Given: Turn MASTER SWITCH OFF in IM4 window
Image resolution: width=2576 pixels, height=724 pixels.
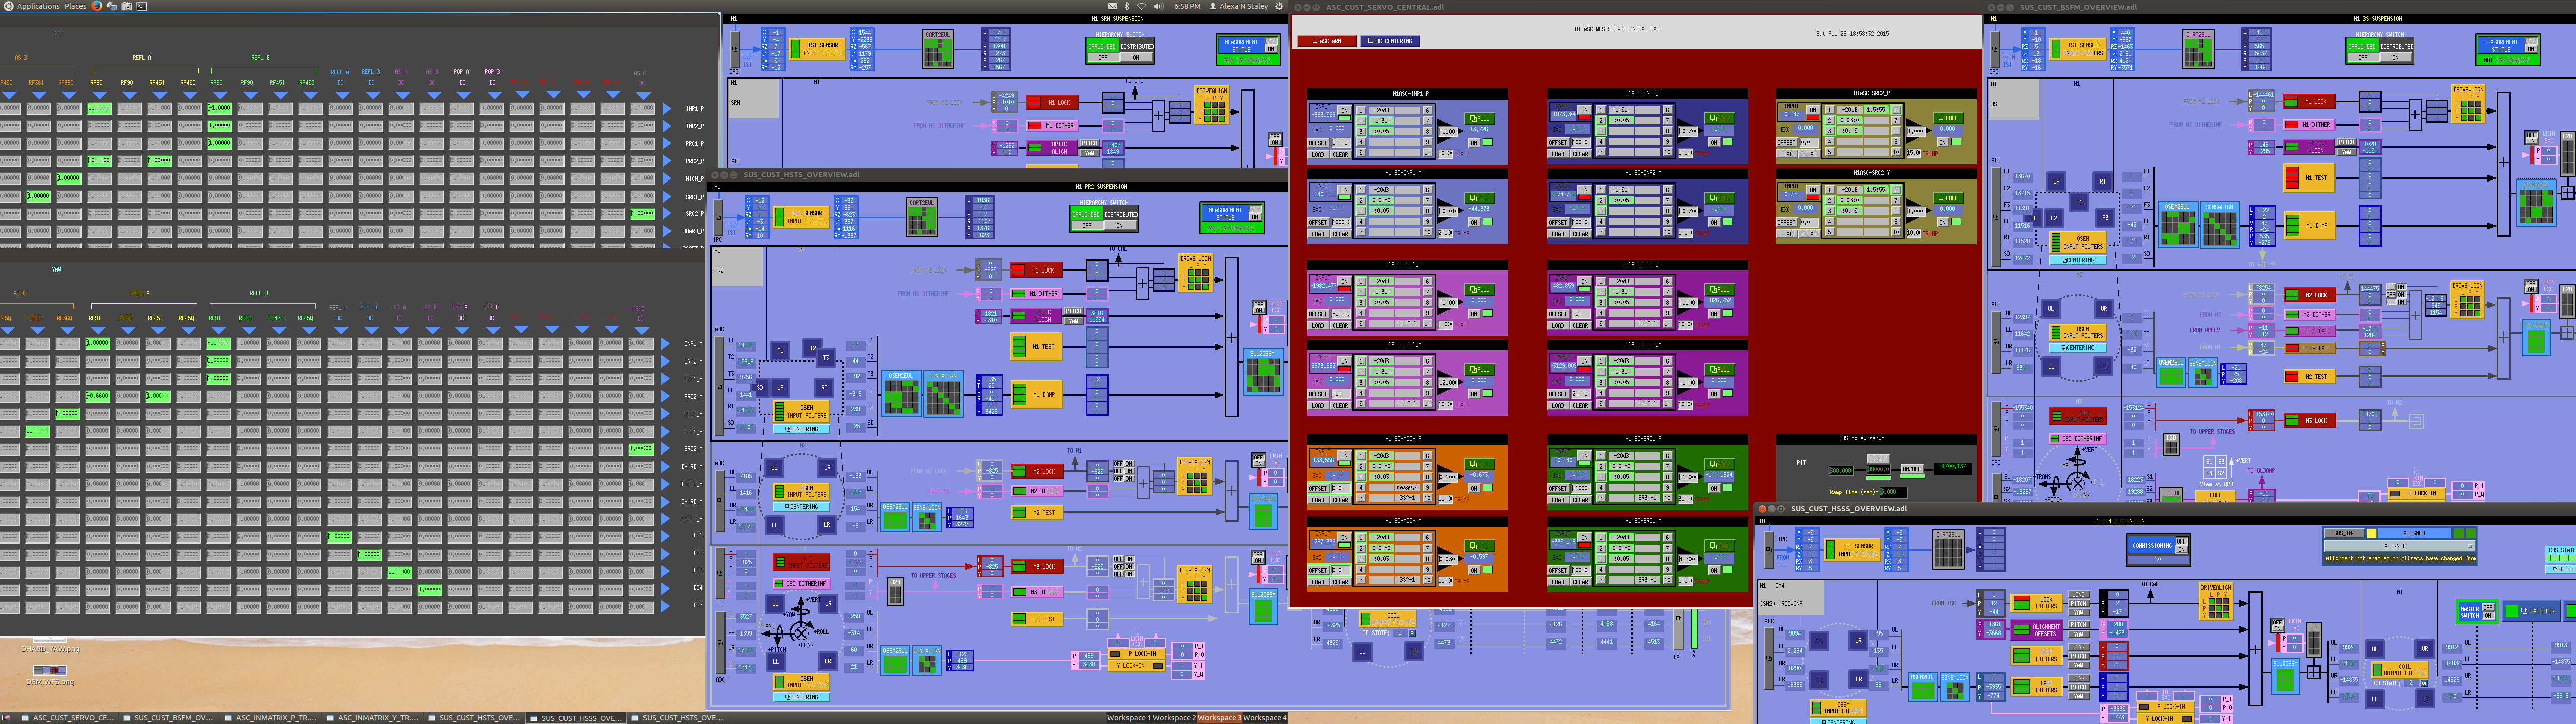Looking at the screenshot, I should (2489, 607).
